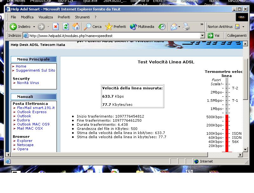This screenshot has width=254, height=193.
Task: Open the Home link in Menu Principale
Action: click(x=21, y=66)
